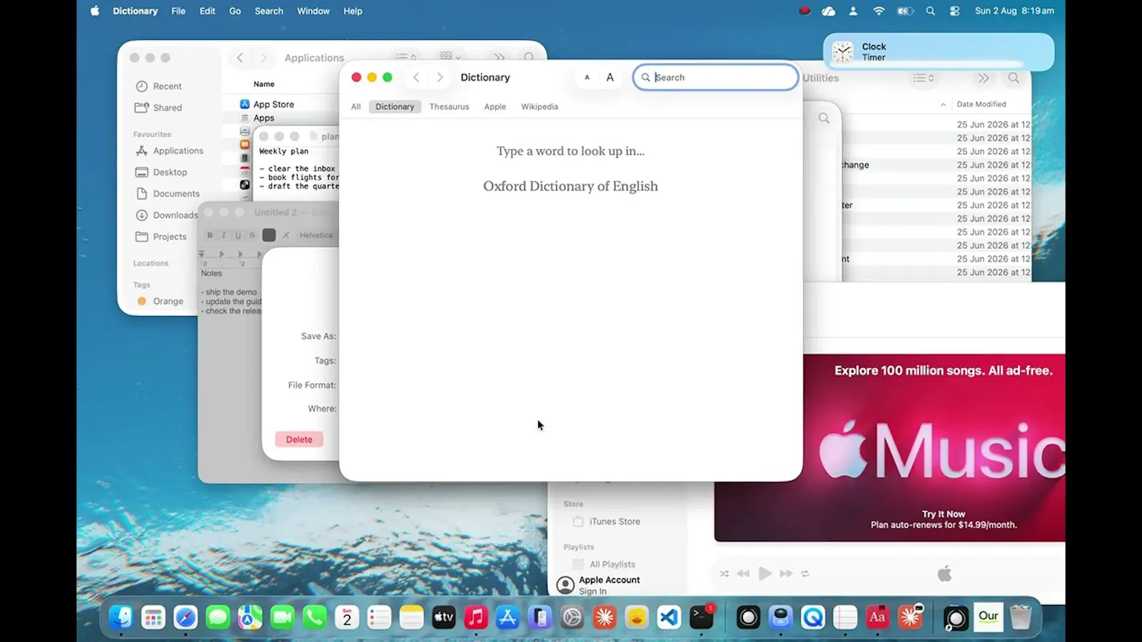Switch to the All sources tab
This screenshot has height=642, width=1142.
tap(356, 107)
